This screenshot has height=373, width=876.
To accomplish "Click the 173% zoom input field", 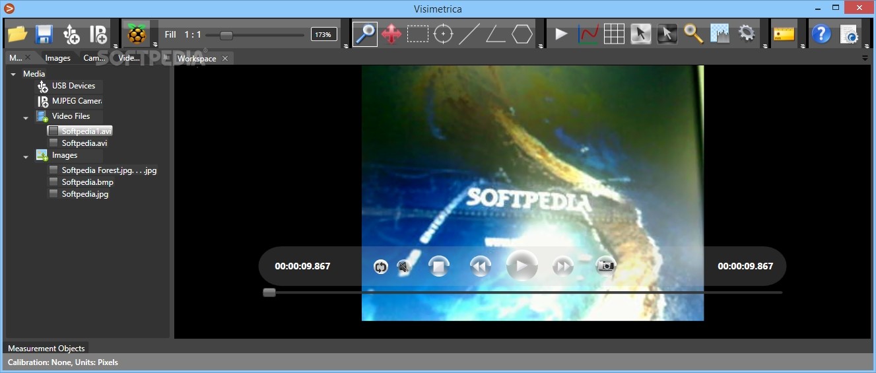I will click(323, 34).
